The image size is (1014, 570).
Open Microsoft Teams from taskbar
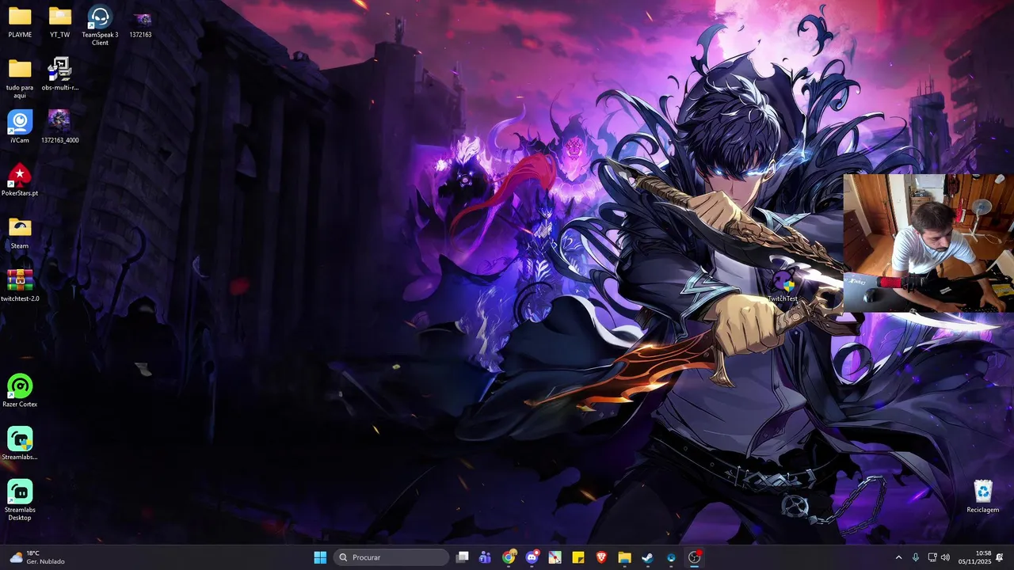pyautogui.click(x=485, y=557)
